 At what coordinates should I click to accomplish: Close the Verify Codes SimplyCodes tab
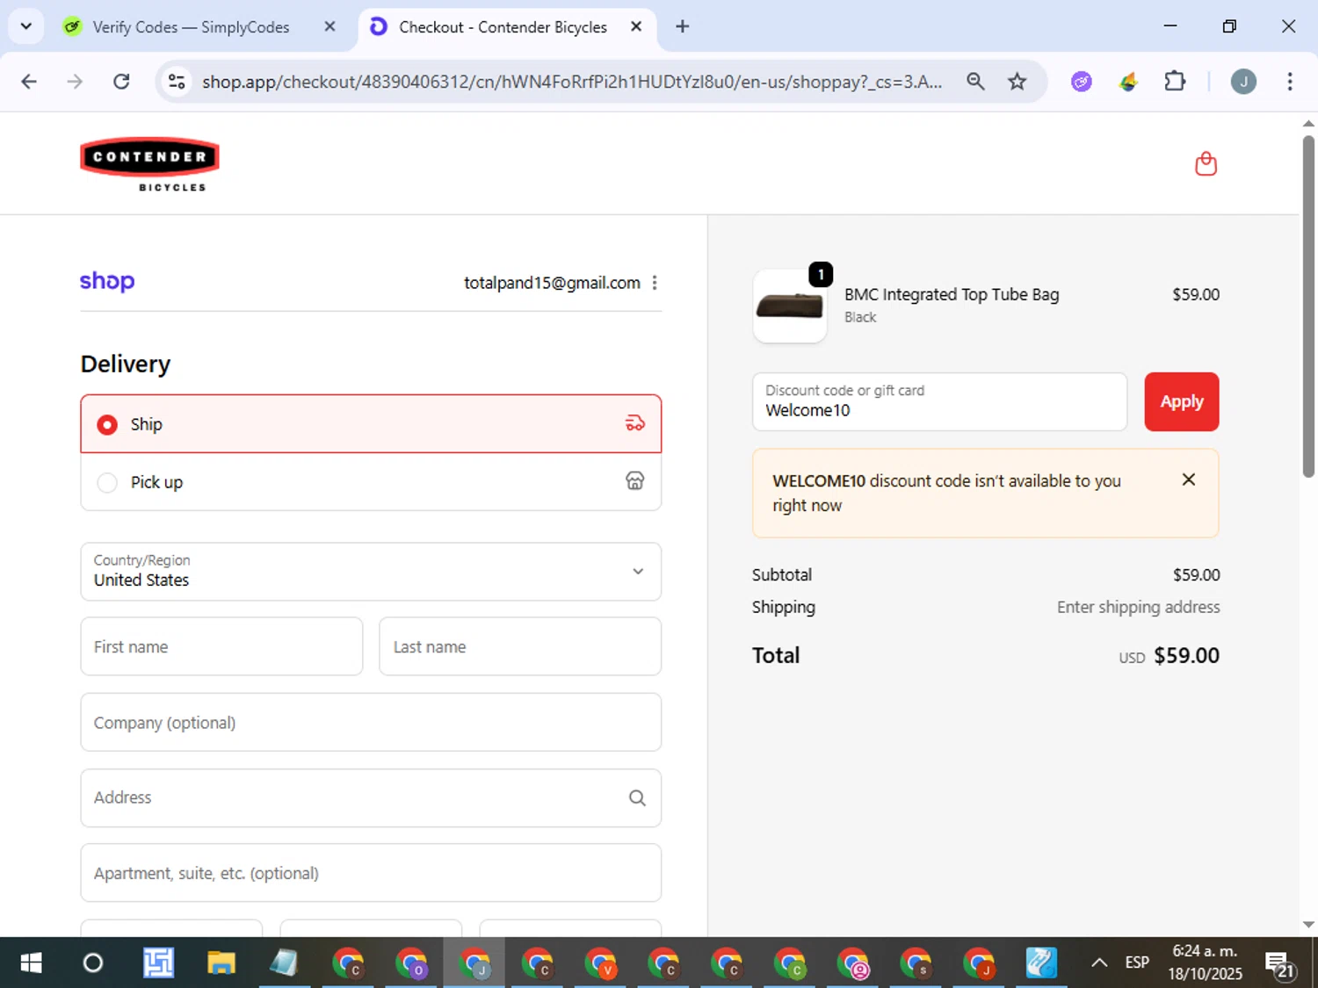click(329, 26)
